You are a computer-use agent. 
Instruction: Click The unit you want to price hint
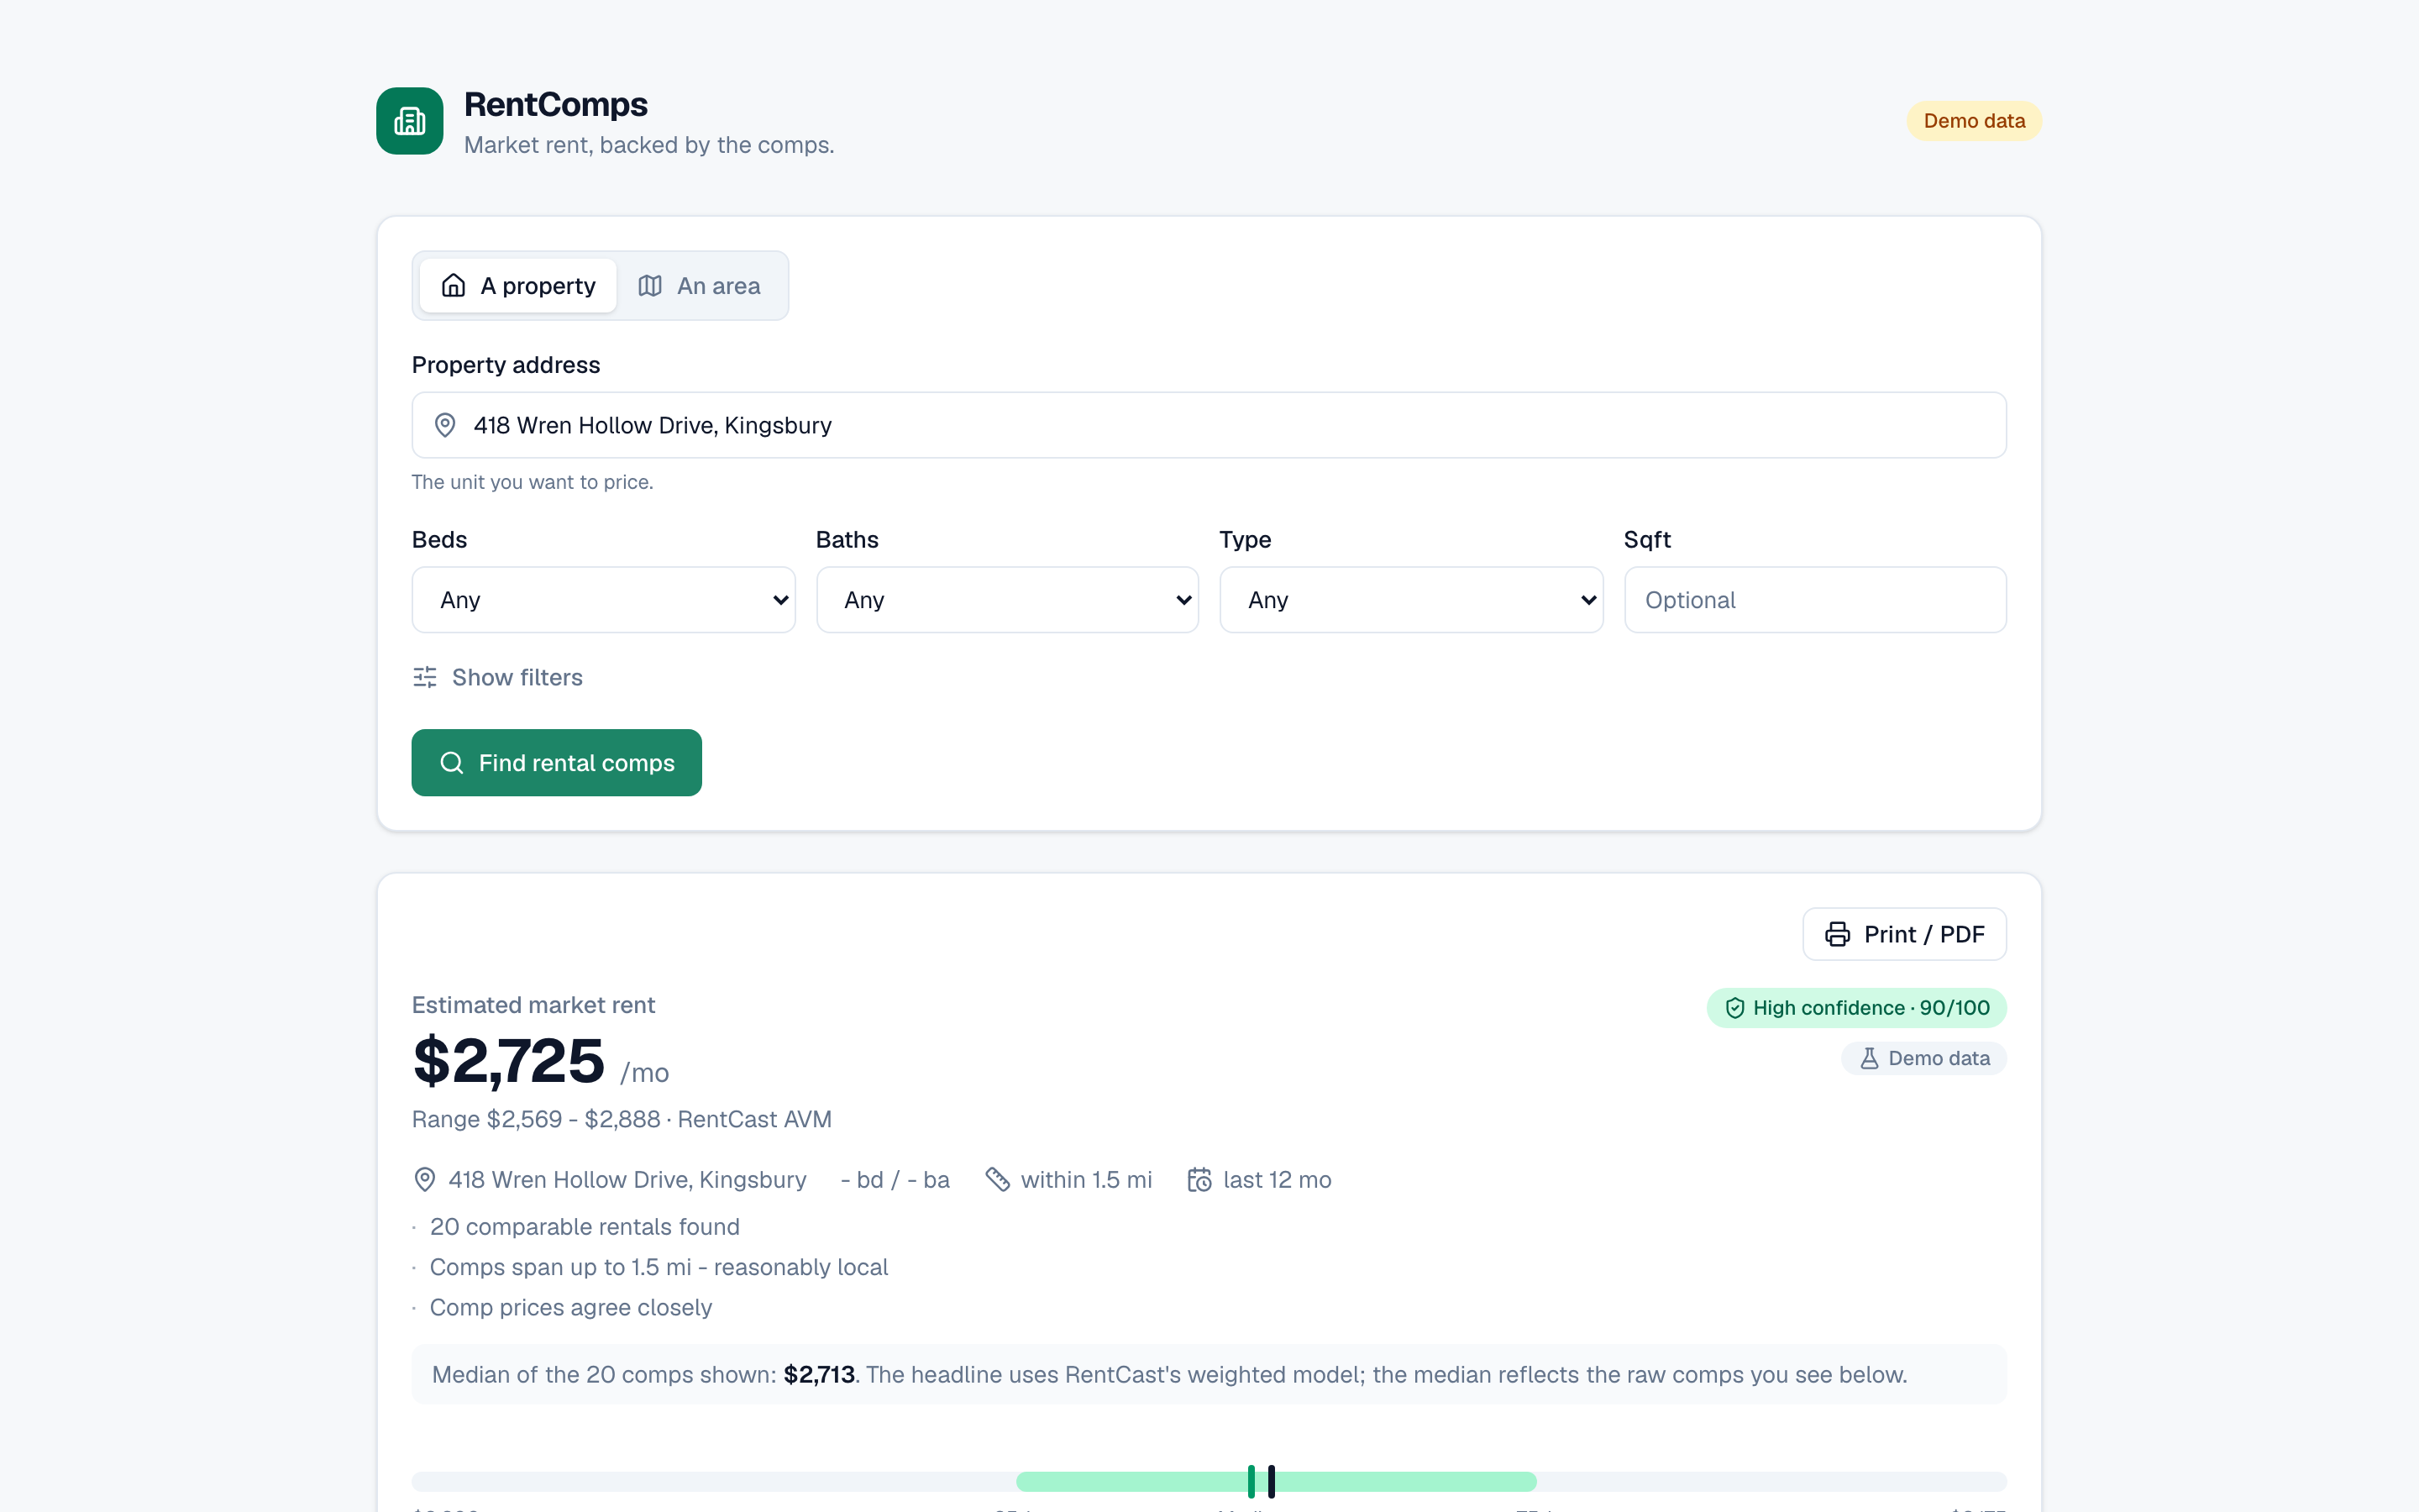click(x=533, y=482)
